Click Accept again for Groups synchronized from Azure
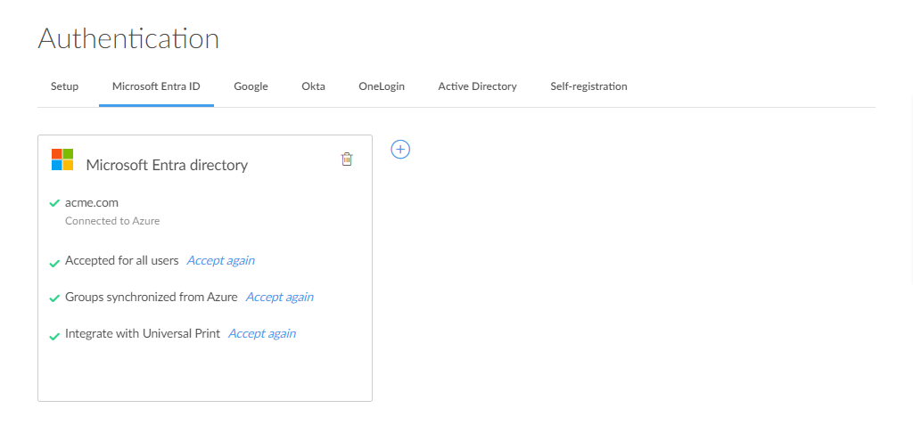 pyautogui.click(x=279, y=297)
